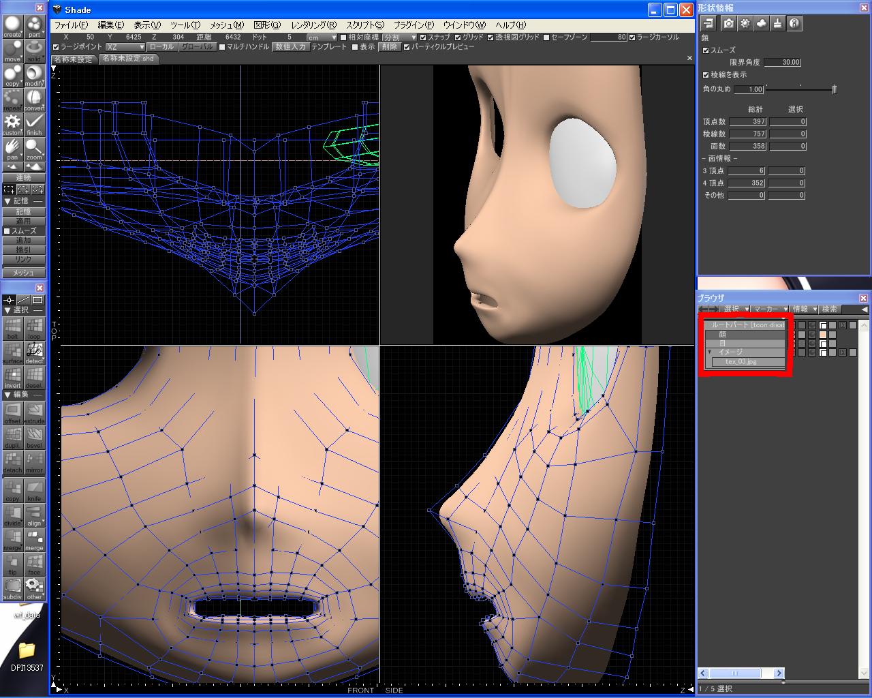Click the 角の丸め slider handle
The width and height of the screenshot is (872, 698).
pos(834,89)
